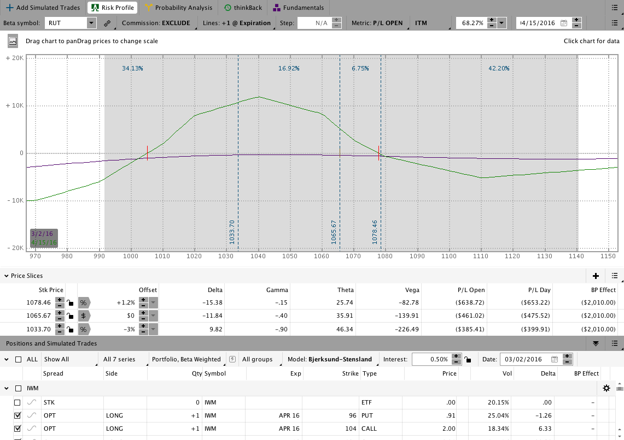Click lightning icon next to Portfolio, Beta Weighted
The width and height of the screenshot is (624, 440).
point(232,359)
